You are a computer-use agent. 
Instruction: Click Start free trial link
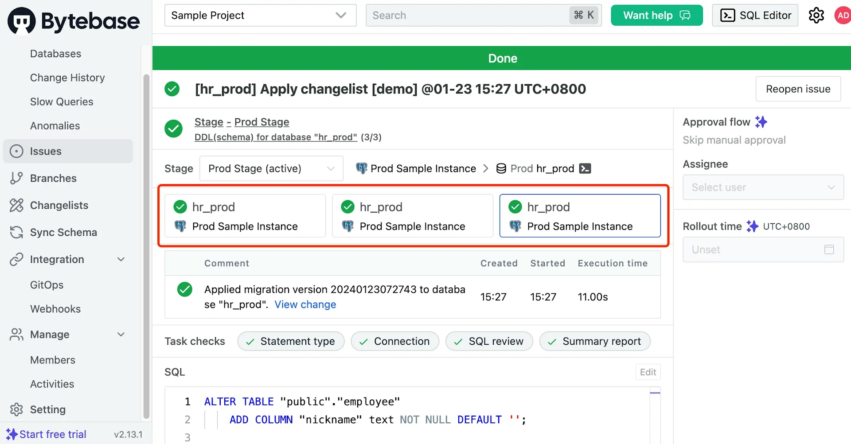pos(53,434)
